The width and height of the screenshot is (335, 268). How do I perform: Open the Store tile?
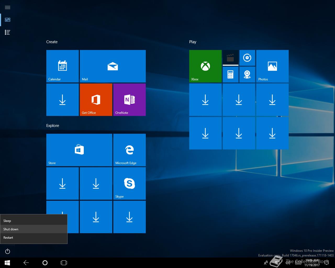click(79, 150)
